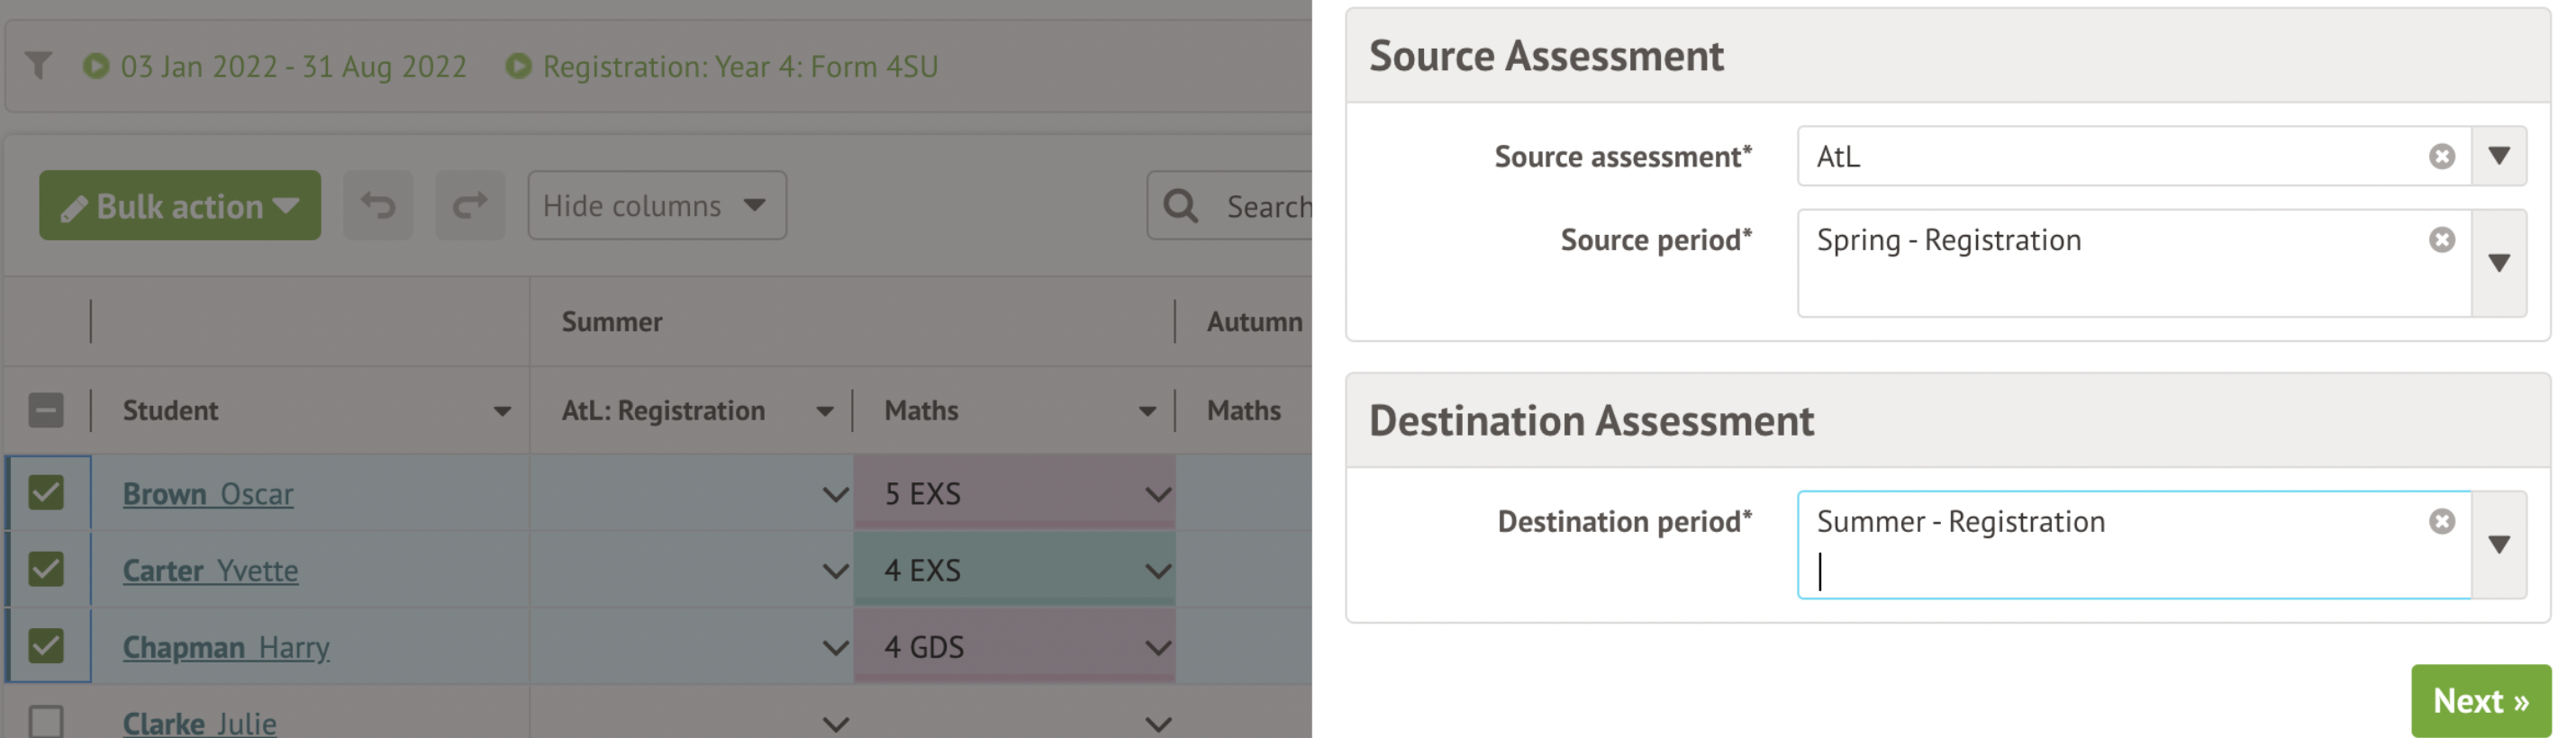Remove the Spring - Registration source period
Screen dimensions: 2576x738
coord(2441,239)
